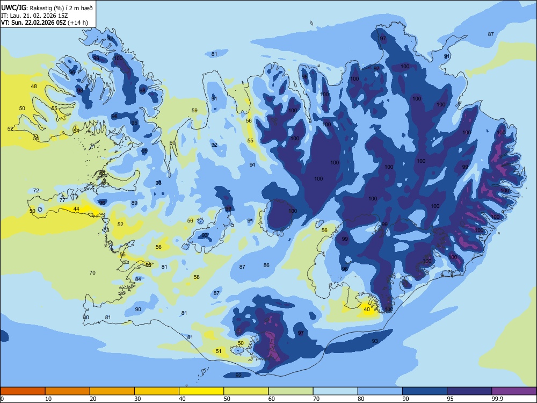Click the 30–40 amber legend segment
The width and height of the screenshot is (537, 403).
157,391
